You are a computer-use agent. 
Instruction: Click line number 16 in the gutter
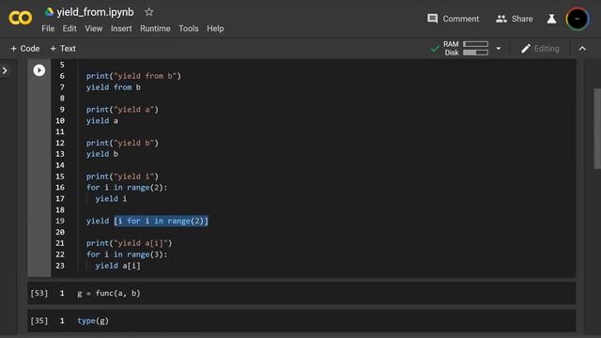pos(60,188)
